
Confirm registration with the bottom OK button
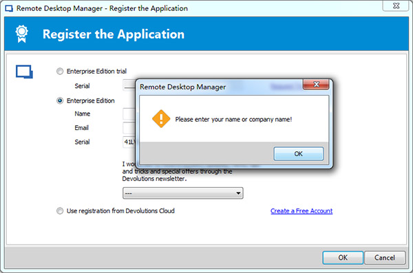343,257
